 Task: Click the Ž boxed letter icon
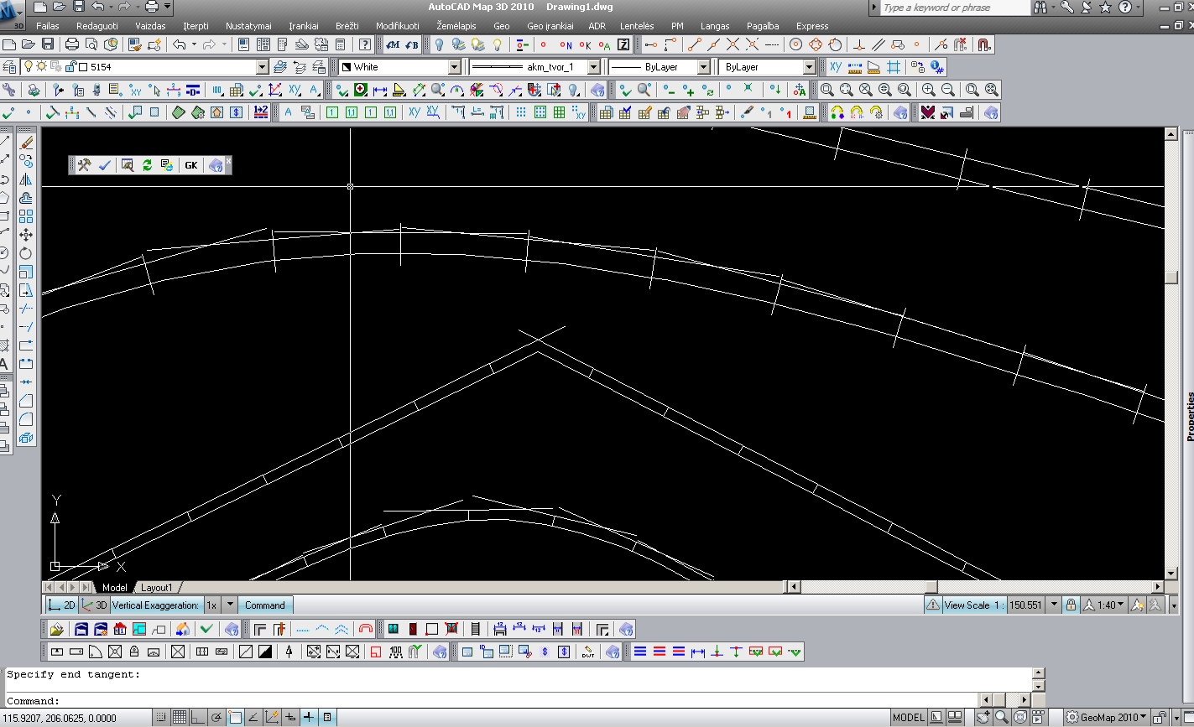[x=623, y=44]
